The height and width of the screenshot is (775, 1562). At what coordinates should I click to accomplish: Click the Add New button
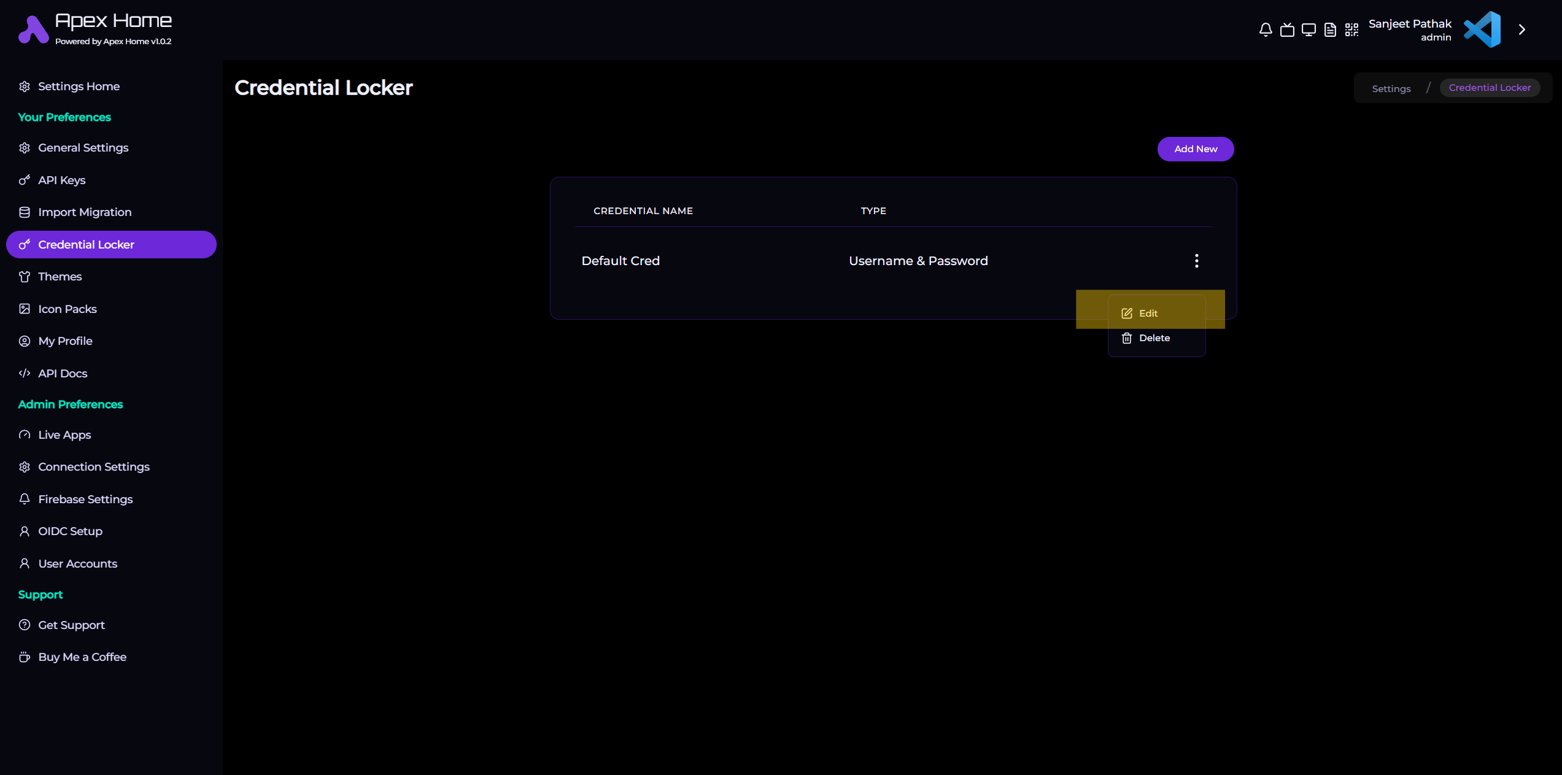click(x=1195, y=149)
